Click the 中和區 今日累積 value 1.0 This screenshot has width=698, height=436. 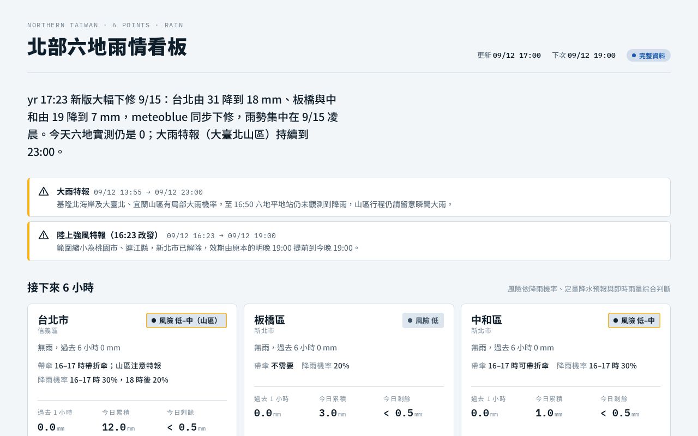pyautogui.click(x=545, y=414)
